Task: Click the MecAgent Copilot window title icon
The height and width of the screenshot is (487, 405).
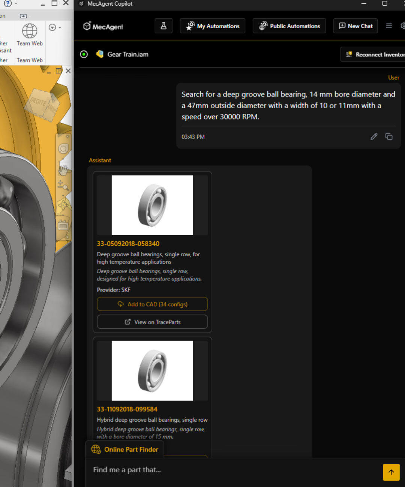Action: tap(81, 3)
